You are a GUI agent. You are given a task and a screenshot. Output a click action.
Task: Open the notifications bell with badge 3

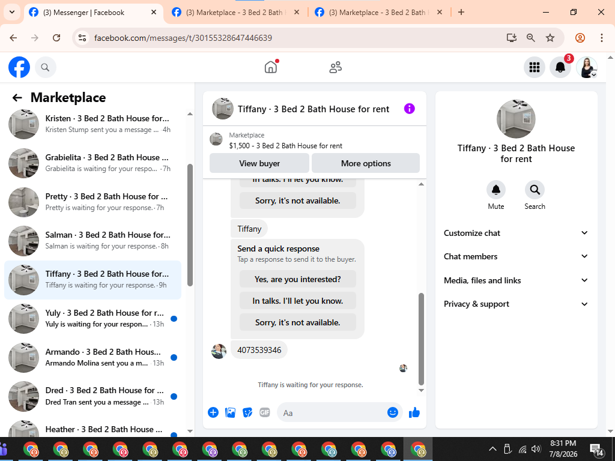[x=560, y=67]
